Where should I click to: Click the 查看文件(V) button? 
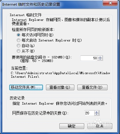pyautogui.click(x=92, y=87)
